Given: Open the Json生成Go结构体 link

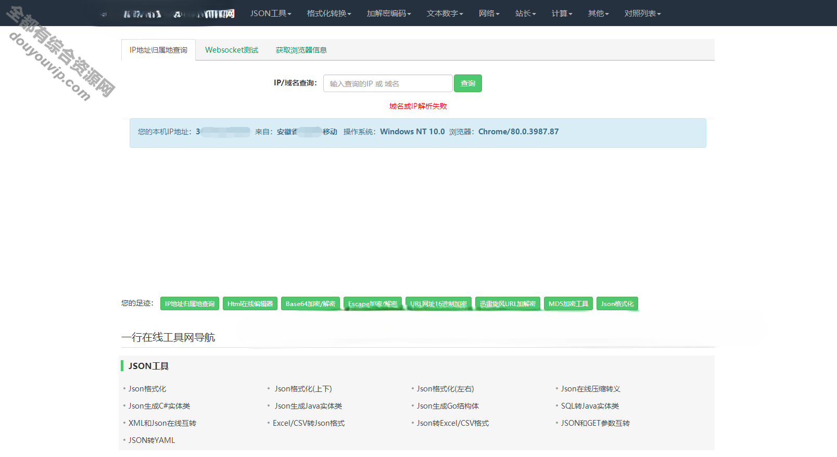Looking at the screenshot, I should (448, 406).
